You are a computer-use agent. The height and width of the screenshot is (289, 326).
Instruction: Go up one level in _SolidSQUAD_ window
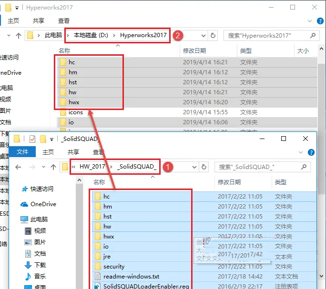point(53,167)
